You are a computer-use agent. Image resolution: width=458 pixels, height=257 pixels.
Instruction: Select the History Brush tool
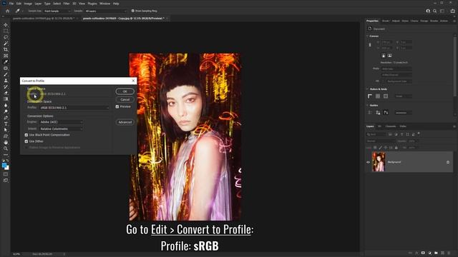click(6, 87)
